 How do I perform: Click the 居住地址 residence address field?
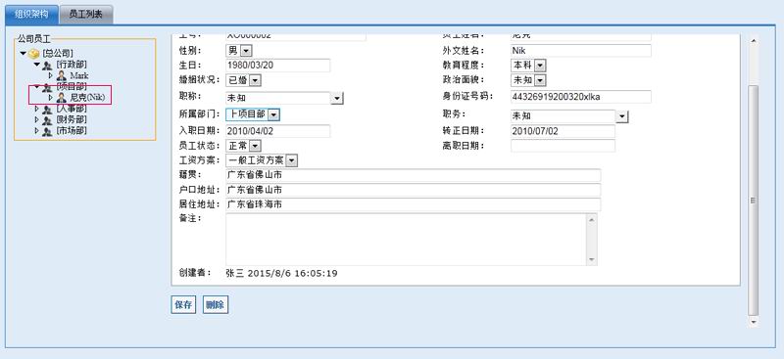tap(413, 204)
